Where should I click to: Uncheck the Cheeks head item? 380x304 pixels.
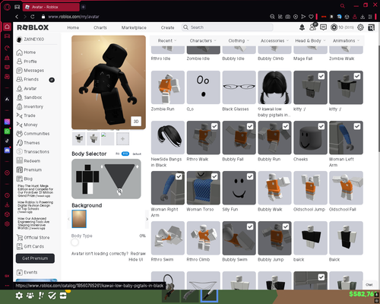pyautogui.click(x=321, y=126)
